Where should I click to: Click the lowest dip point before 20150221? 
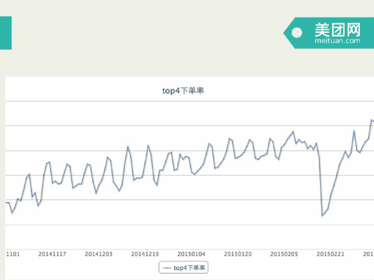click(322, 215)
